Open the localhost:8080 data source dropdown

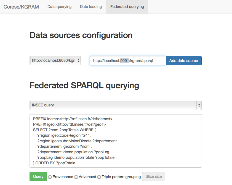(55, 61)
